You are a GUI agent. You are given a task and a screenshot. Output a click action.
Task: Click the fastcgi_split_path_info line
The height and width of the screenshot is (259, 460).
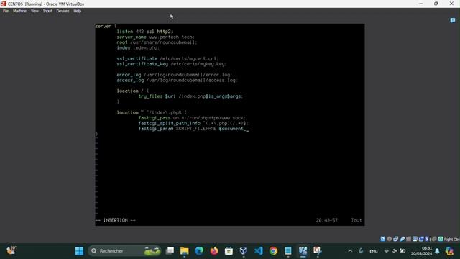[x=193, y=123]
